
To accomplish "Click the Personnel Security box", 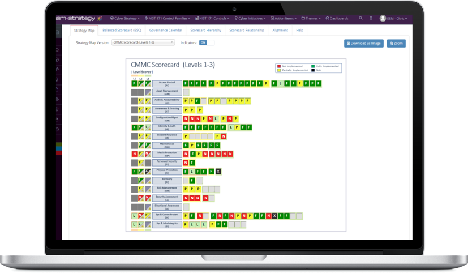I will [x=167, y=163].
